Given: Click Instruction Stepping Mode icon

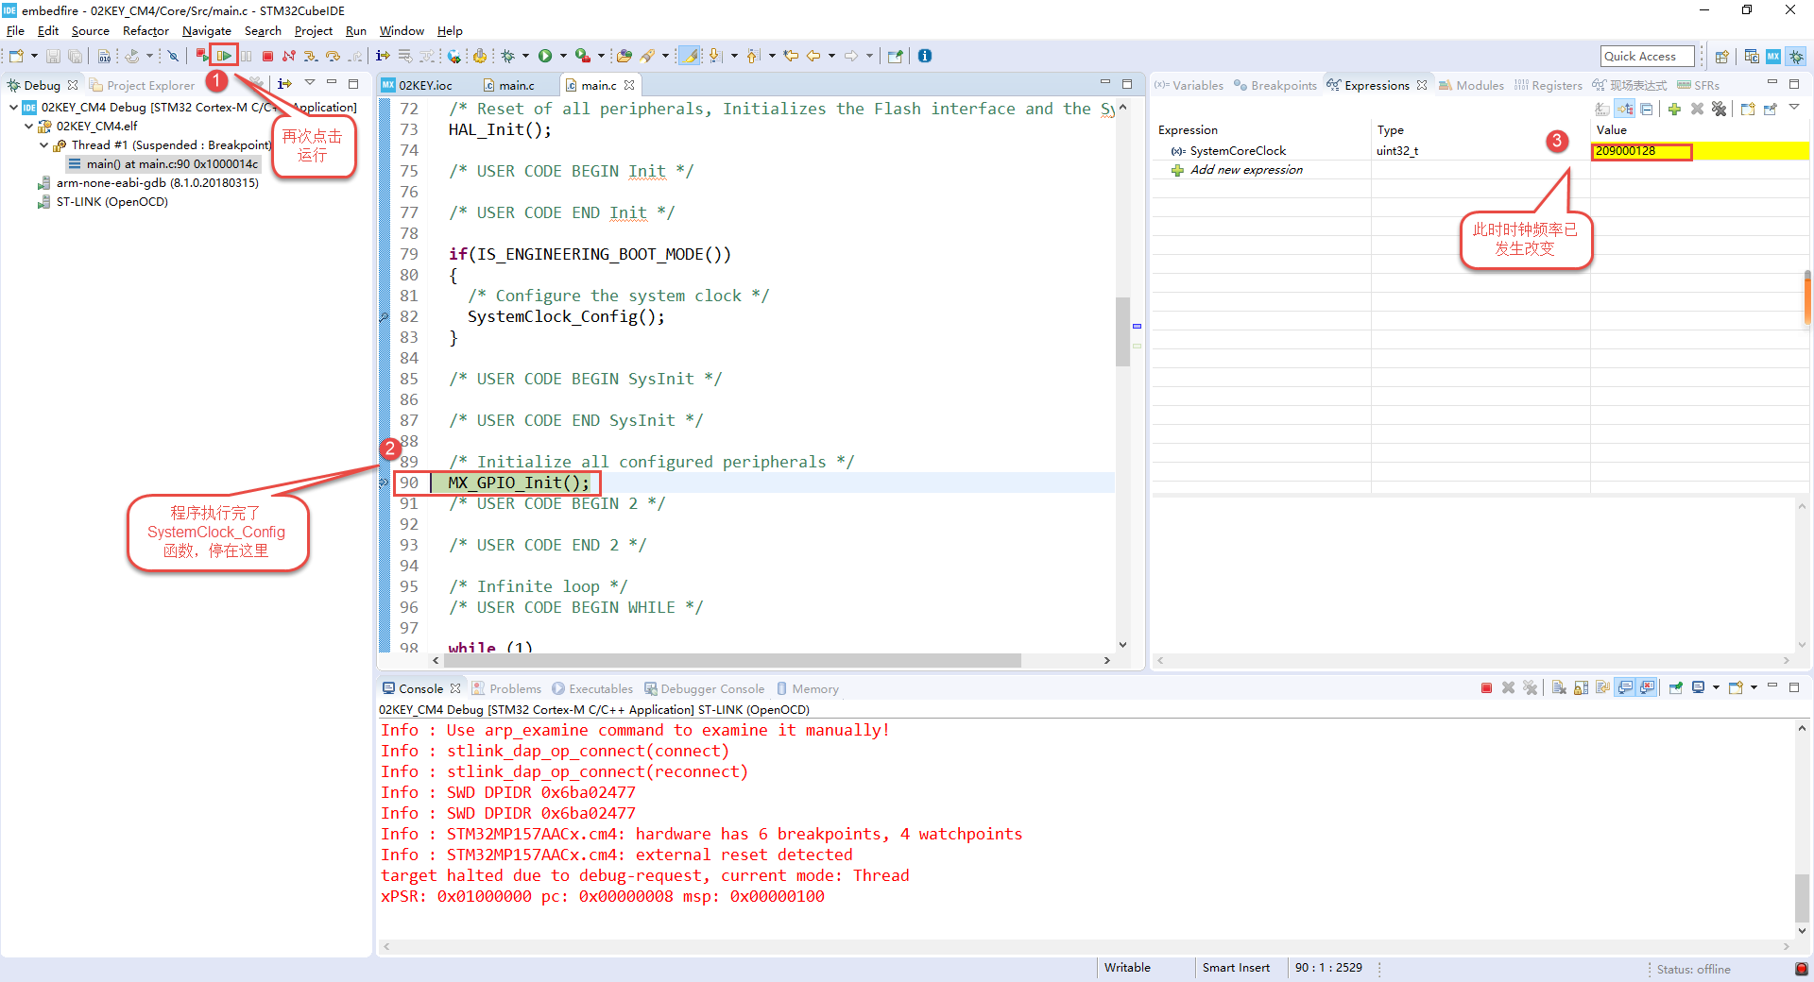Looking at the screenshot, I should [x=384, y=56].
